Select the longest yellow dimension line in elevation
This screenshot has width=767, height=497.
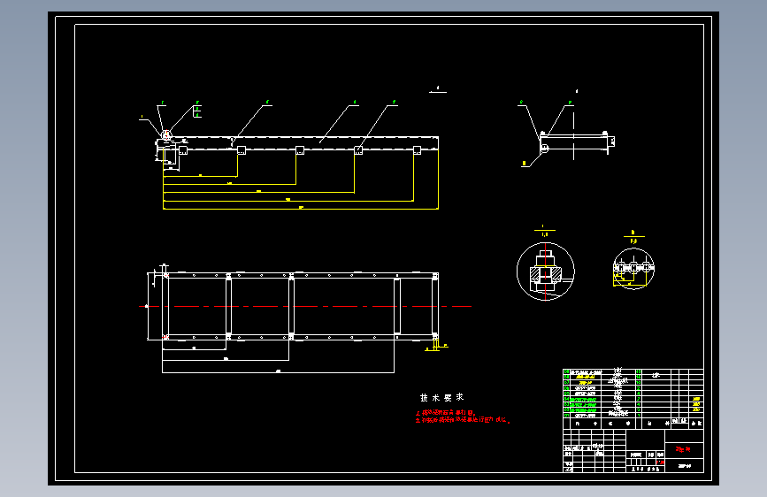pos(301,209)
